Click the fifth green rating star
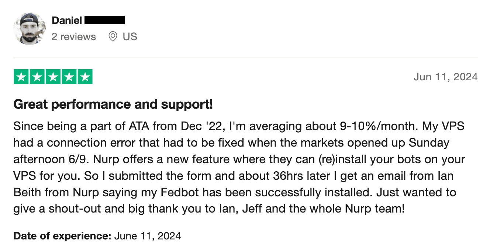The height and width of the screenshot is (249, 490). tap(85, 77)
